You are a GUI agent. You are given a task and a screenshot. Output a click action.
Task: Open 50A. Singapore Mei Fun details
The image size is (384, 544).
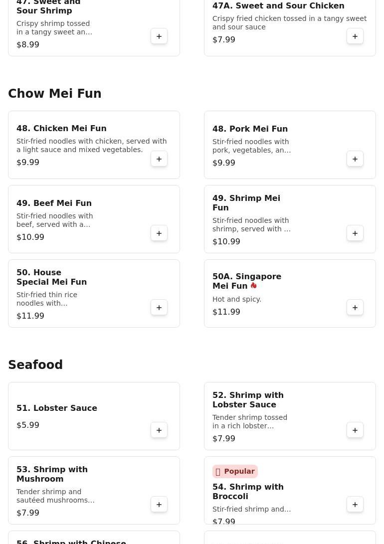point(246,281)
